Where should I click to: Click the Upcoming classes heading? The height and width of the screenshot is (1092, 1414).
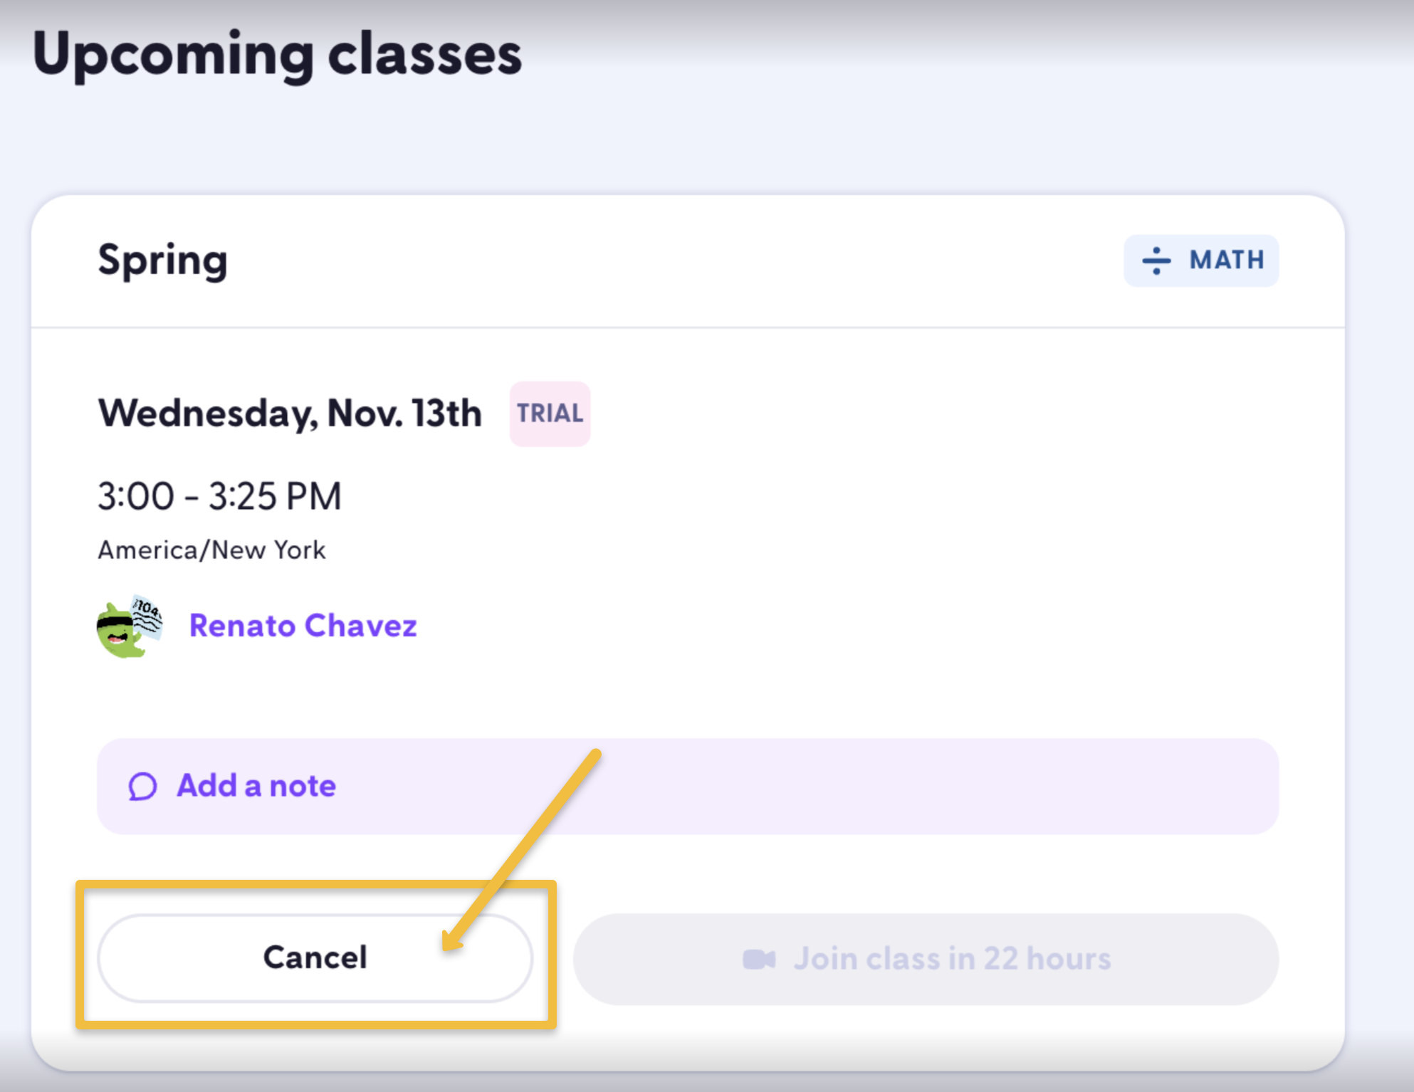pyautogui.click(x=277, y=55)
